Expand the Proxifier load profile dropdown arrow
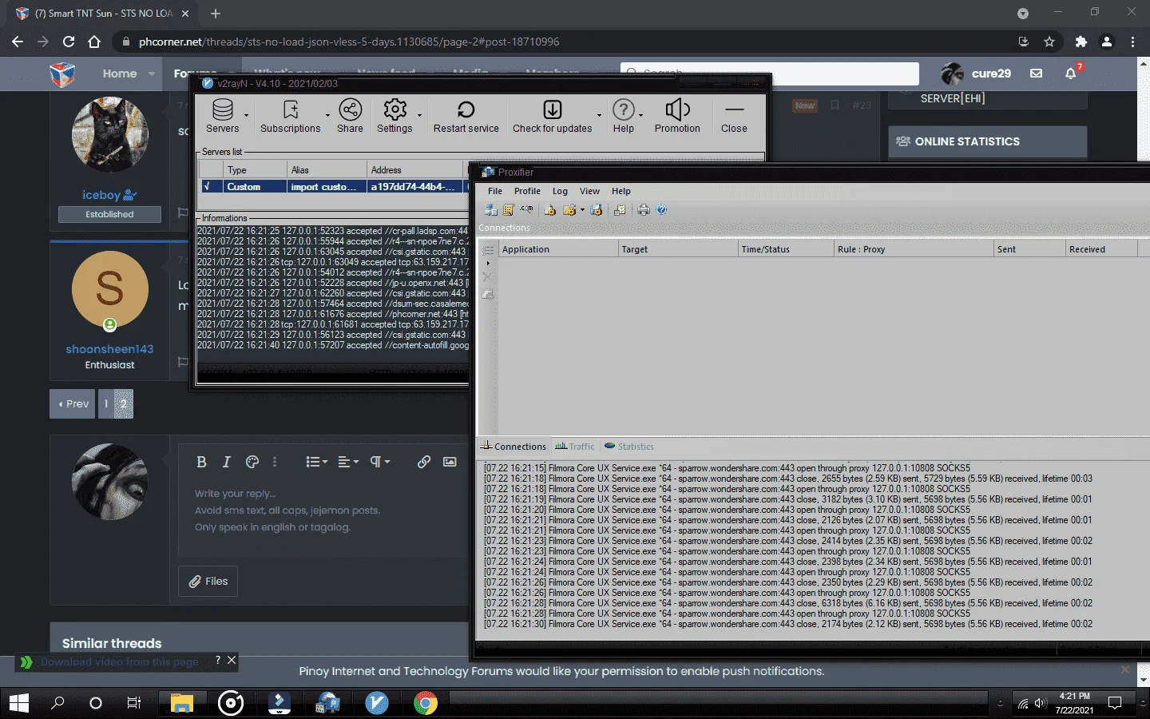This screenshot has height=719, width=1150. (x=582, y=210)
